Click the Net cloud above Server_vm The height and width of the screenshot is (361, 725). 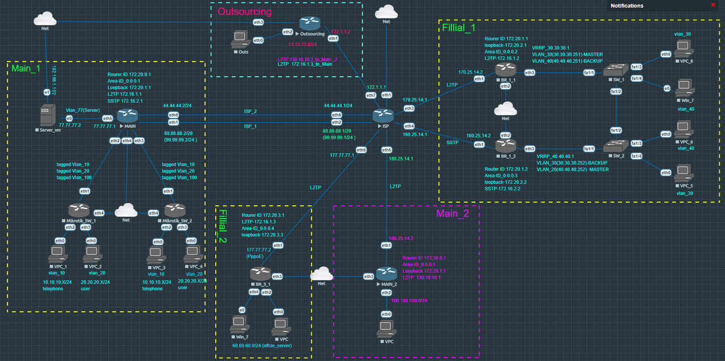coord(45,20)
